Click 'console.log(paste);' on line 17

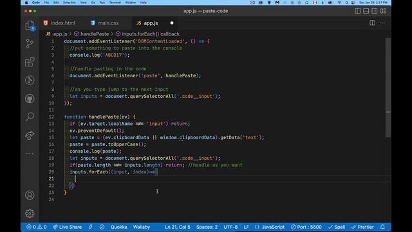tap(95, 151)
